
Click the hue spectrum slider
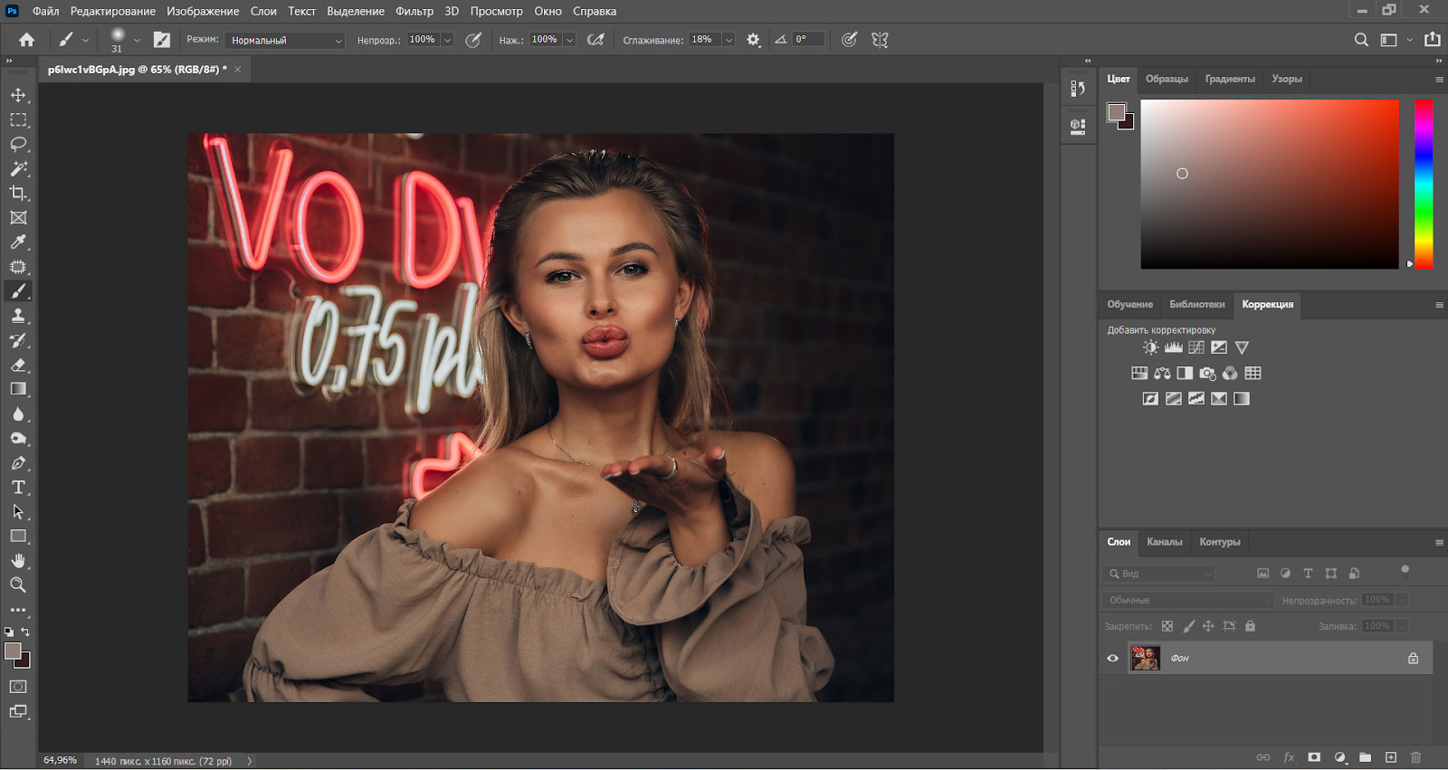[x=1424, y=184]
